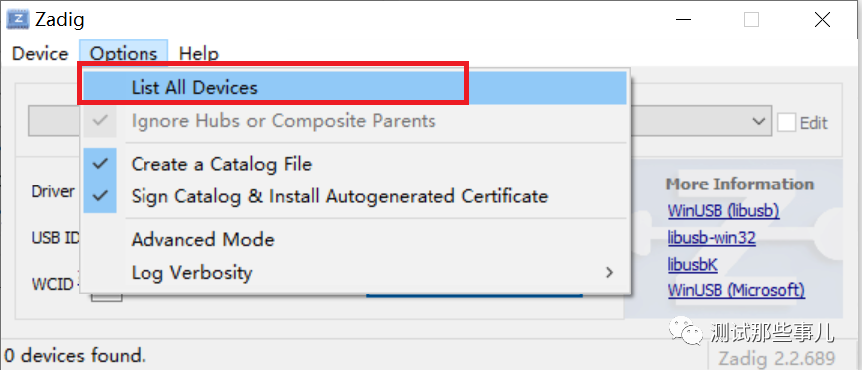Screen dimensions: 862x370
Task: Follow the libusbK information link
Action: (693, 264)
